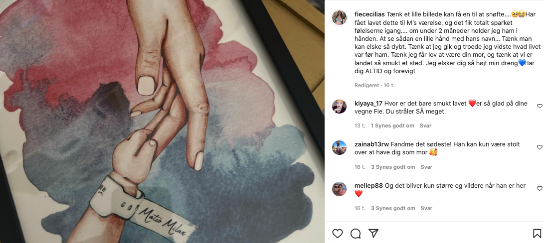The width and height of the screenshot is (544, 243).
Task: Open the kiyaya_17 username link
Action: pos(368,103)
